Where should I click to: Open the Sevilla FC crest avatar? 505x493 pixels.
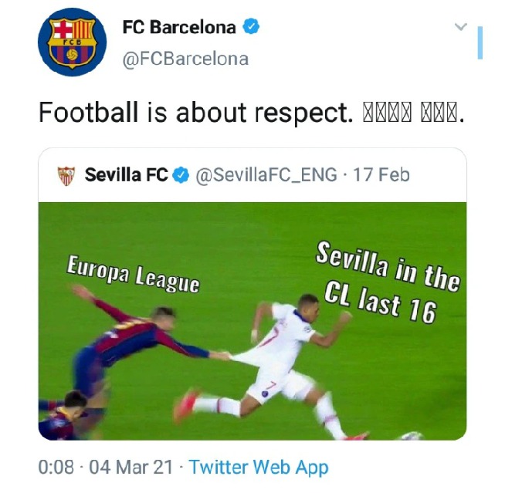pos(66,176)
